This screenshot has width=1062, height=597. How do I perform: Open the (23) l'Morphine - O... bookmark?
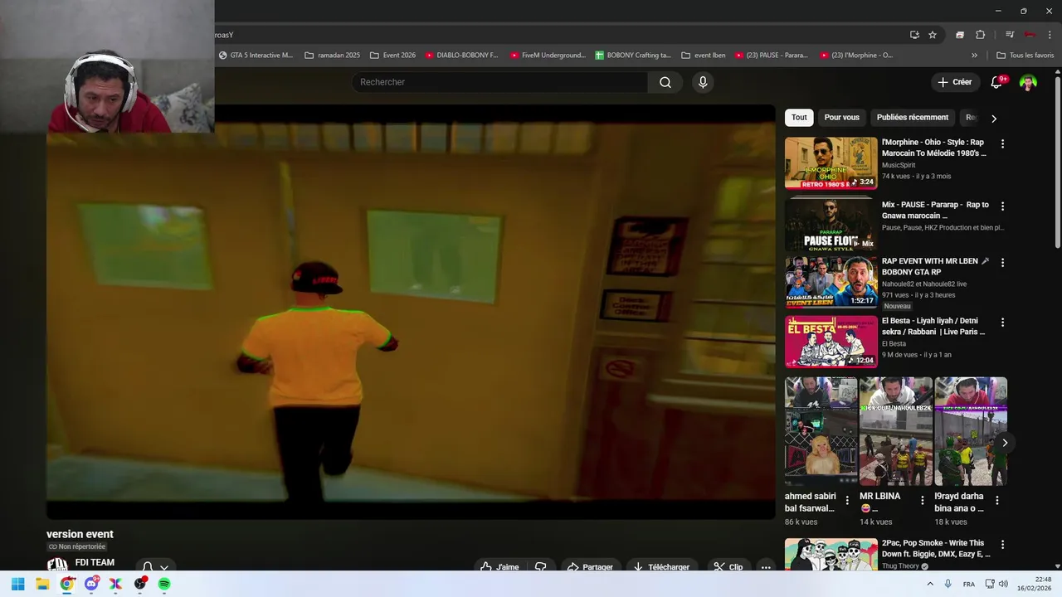click(856, 56)
